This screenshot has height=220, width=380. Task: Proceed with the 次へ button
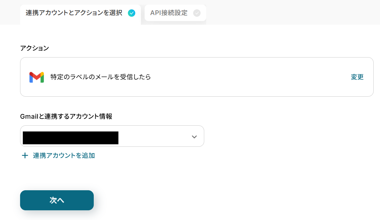tap(57, 200)
